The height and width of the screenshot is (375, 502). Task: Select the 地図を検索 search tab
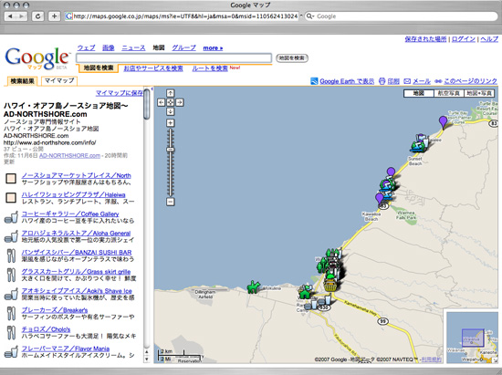click(99, 68)
